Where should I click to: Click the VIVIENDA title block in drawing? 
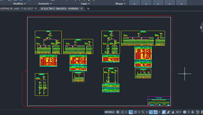tap(159, 101)
